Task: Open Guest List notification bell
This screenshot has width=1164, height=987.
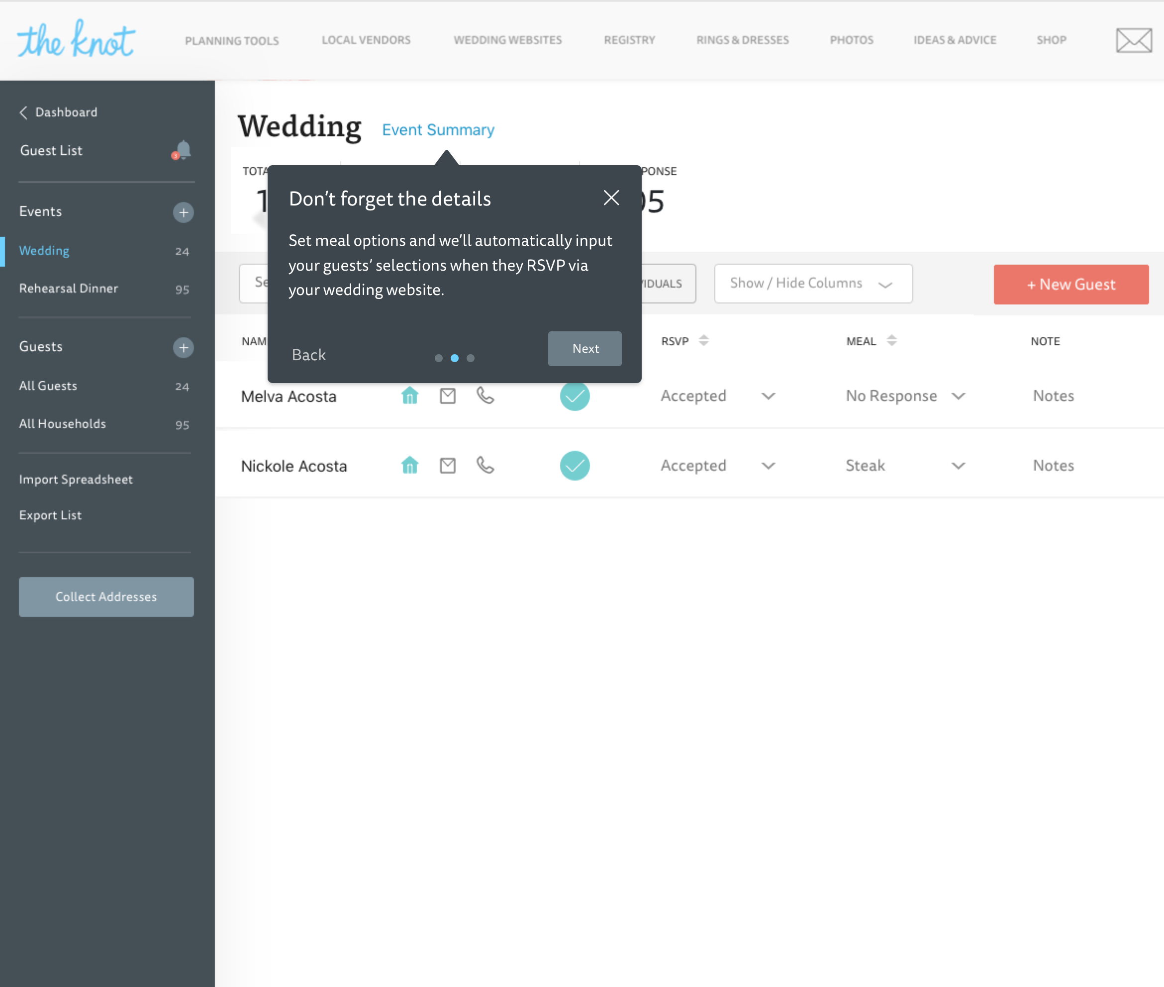Action: pos(183,150)
